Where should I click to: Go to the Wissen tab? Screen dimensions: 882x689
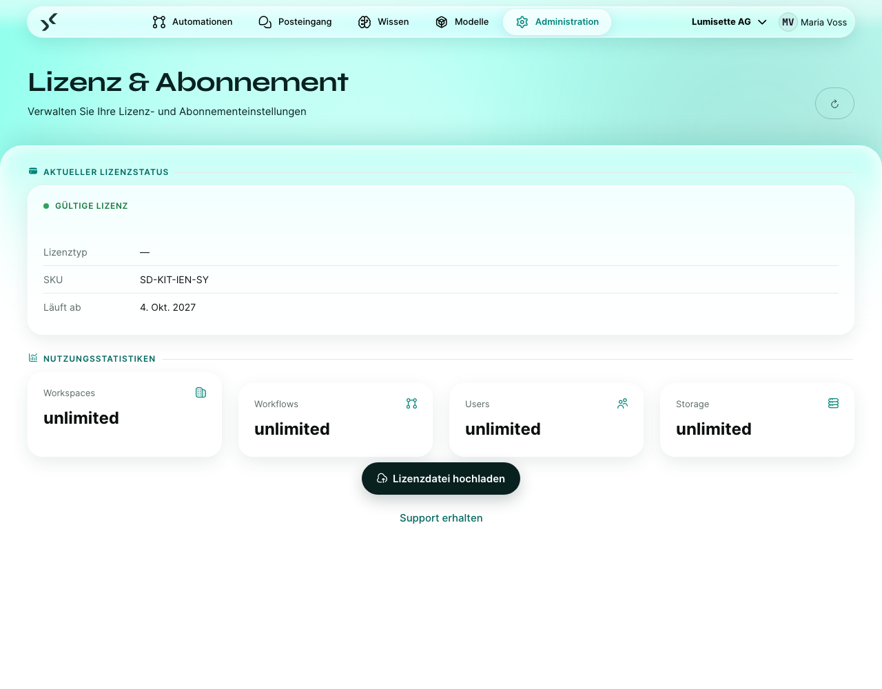click(383, 22)
